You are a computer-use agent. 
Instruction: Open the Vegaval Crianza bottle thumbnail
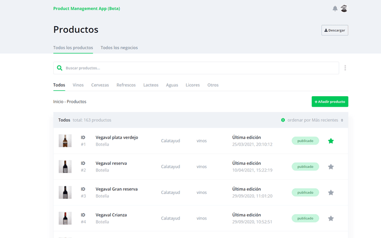65,218
